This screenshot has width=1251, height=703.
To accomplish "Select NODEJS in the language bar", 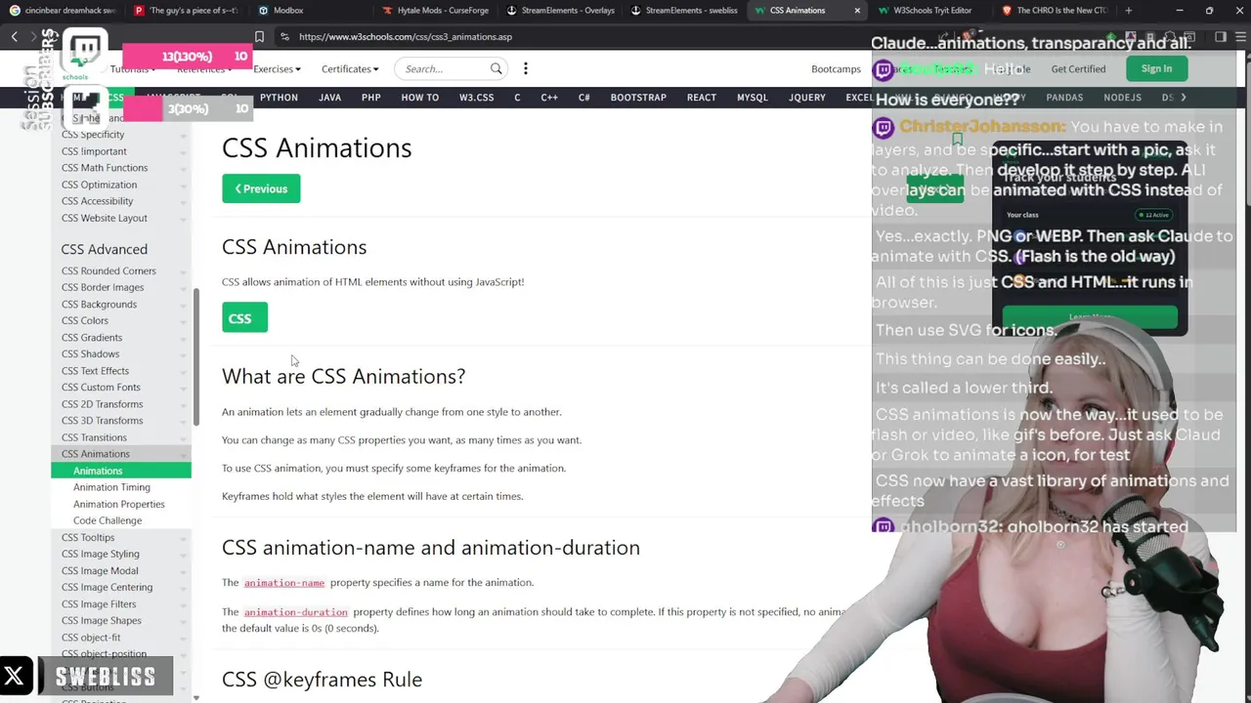I will (x=1122, y=98).
